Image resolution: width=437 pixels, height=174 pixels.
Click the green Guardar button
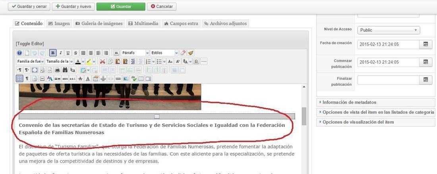121,6
